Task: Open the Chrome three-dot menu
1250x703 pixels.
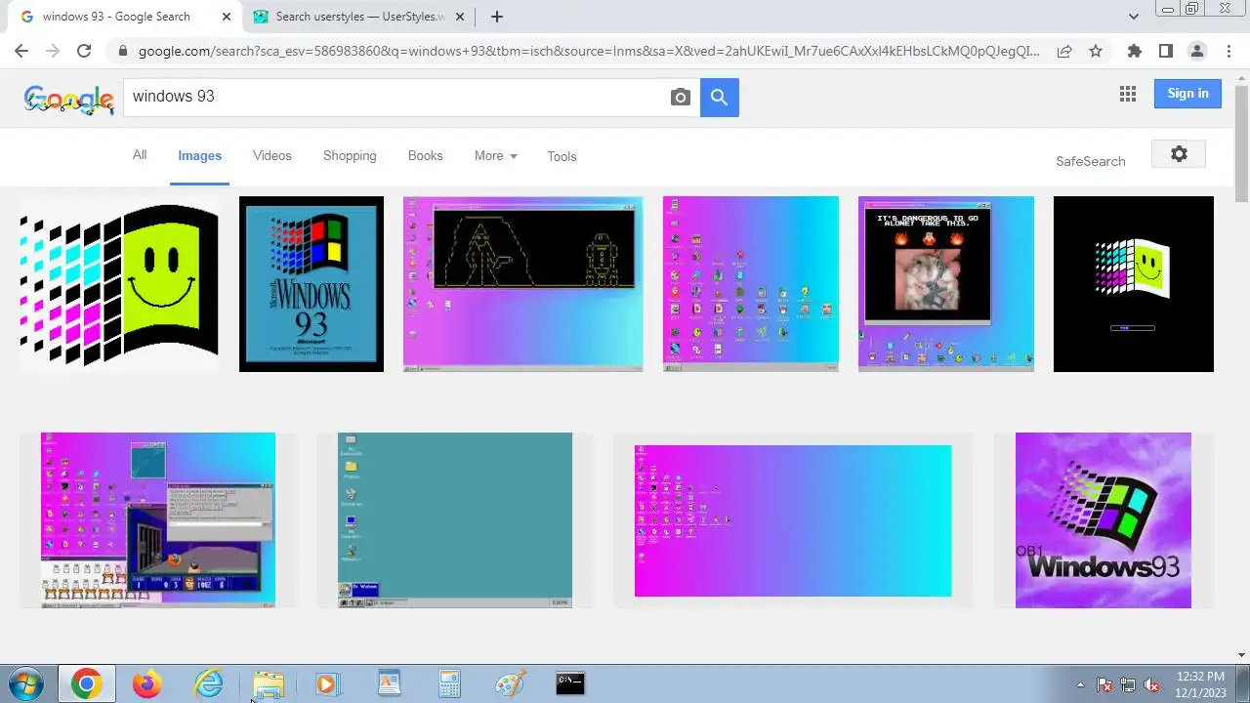Action: click(1228, 51)
